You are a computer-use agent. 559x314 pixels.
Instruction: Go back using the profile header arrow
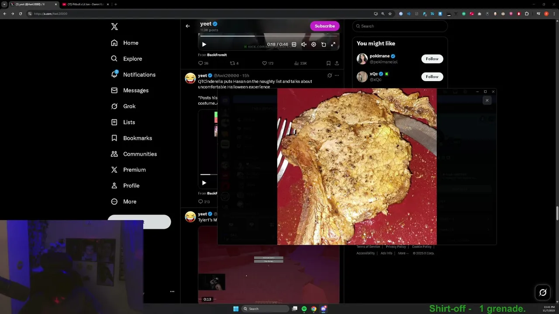[188, 26]
